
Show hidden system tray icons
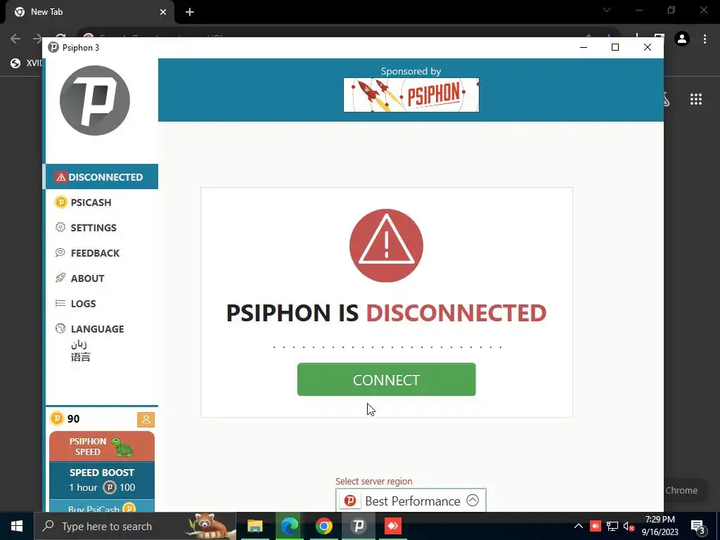[579, 526]
